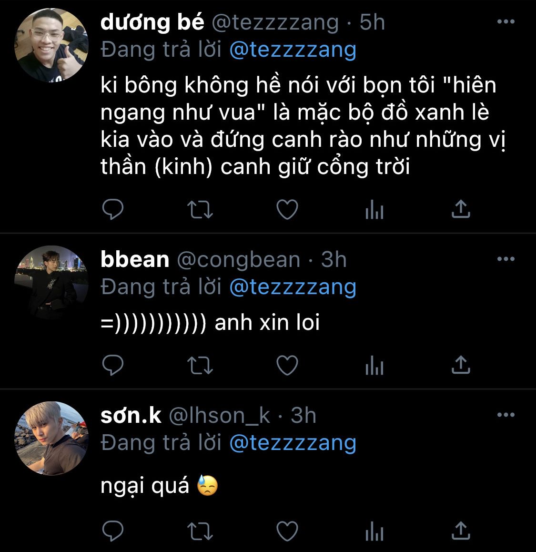
Task: Share dương bé's tweet
Action: (461, 209)
